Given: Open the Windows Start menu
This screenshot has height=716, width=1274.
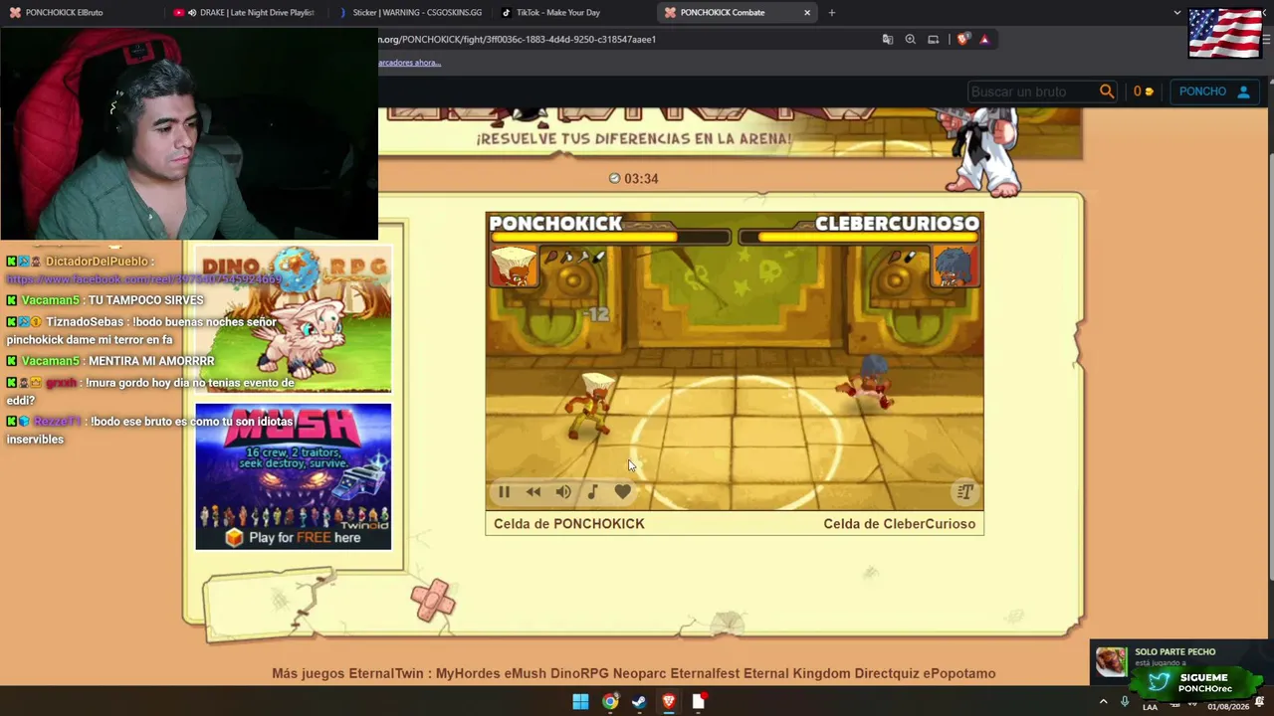Looking at the screenshot, I should tap(580, 702).
